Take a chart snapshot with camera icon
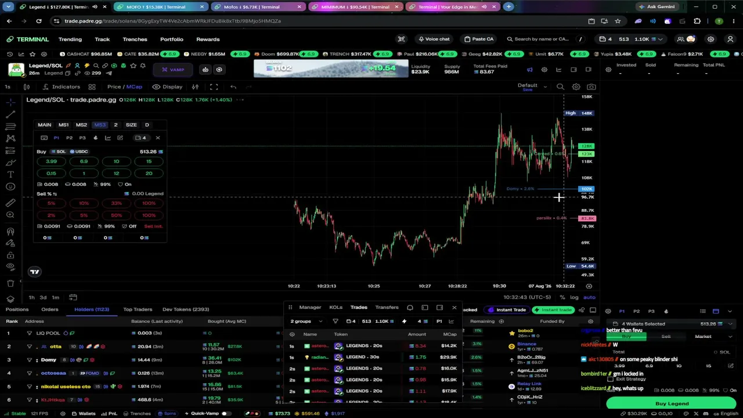Image resolution: width=743 pixels, height=418 pixels. pyautogui.click(x=591, y=87)
